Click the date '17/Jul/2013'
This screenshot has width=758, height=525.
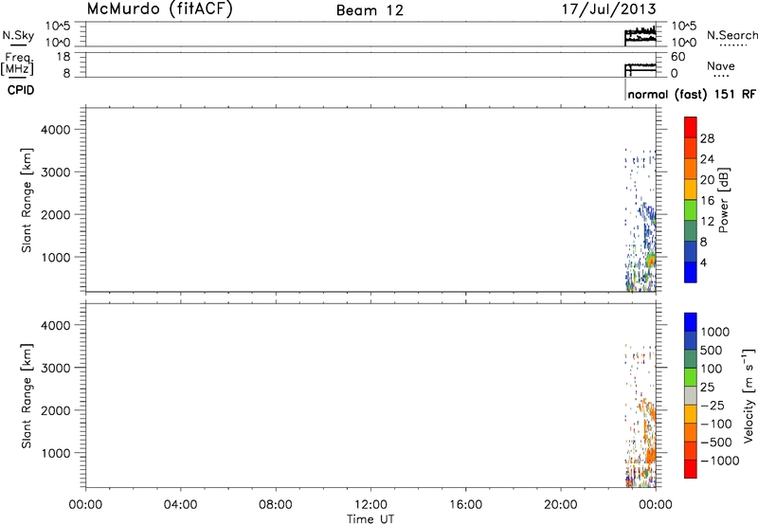point(608,9)
